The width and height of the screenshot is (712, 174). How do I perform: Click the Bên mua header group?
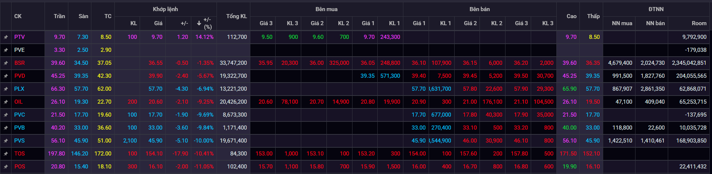[x=326, y=9]
